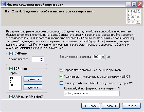Disable the ICMP-пинг checkbox
Screen dimensions: 144x112
click(11, 53)
